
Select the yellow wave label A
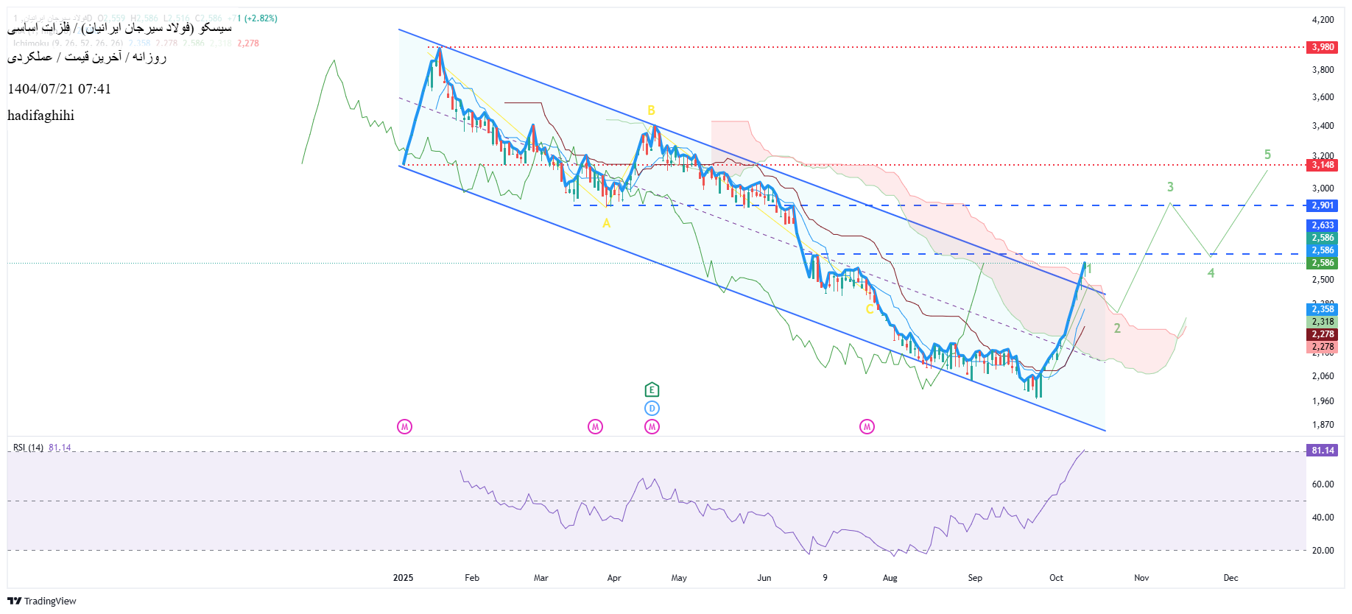pyautogui.click(x=607, y=223)
